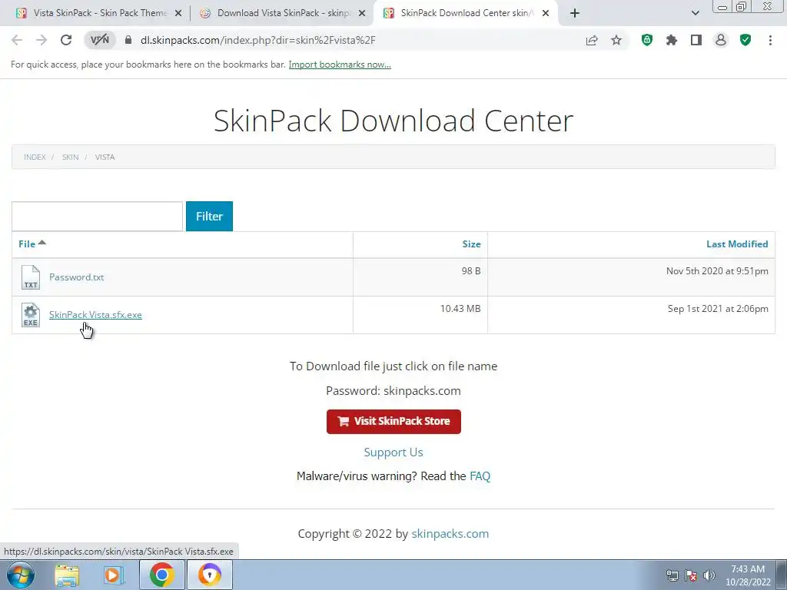Go to INDEX breadcrumb

pyautogui.click(x=35, y=157)
